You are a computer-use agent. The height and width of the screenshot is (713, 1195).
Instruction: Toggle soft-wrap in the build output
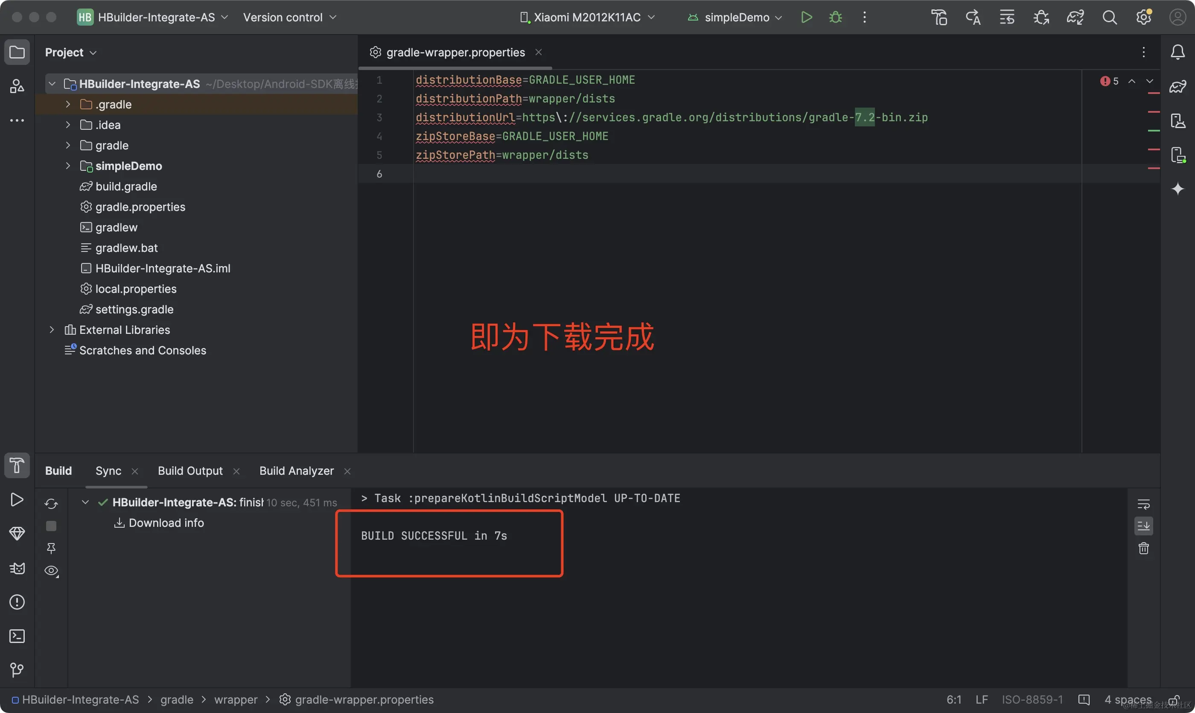(x=1144, y=504)
